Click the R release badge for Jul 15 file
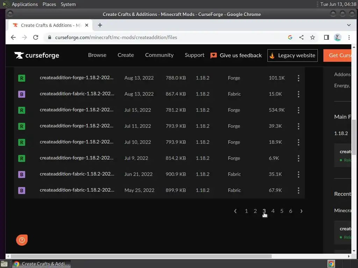This screenshot has width=358, height=268. [x=22, y=110]
